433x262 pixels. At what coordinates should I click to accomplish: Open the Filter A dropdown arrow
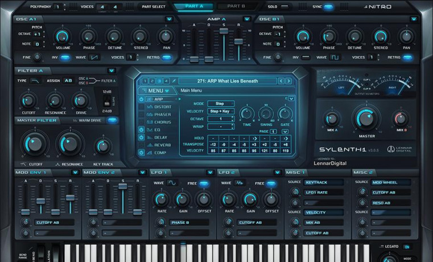(112, 71)
